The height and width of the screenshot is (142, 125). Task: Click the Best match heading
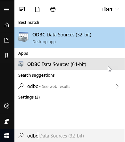tap(29, 23)
